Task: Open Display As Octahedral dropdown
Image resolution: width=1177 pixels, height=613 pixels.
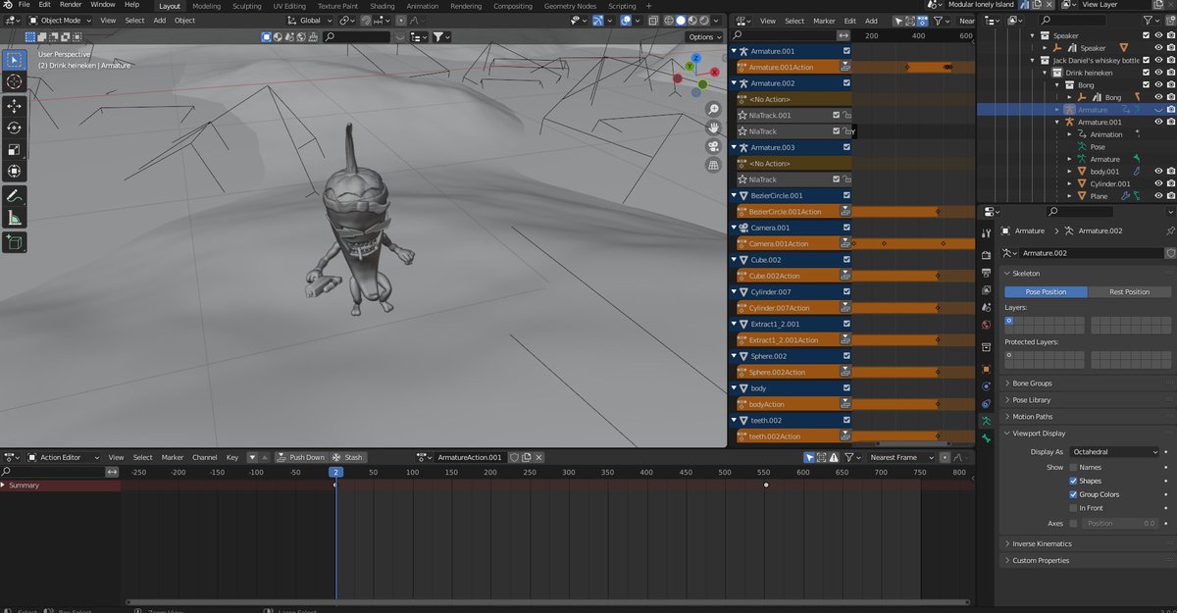Action: 1114,452
